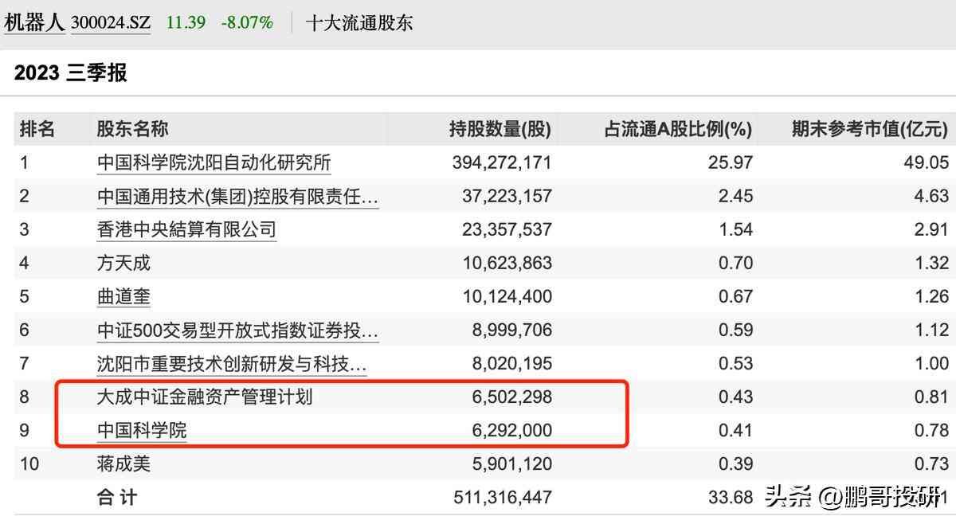Click 大成中证金融资产管理计划 row name
Screen dimensions: 956x524
point(205,397)
